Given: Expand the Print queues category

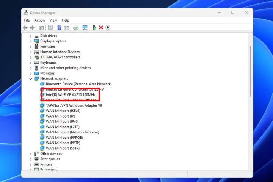Looking at the screenshot, I should 31,159.
